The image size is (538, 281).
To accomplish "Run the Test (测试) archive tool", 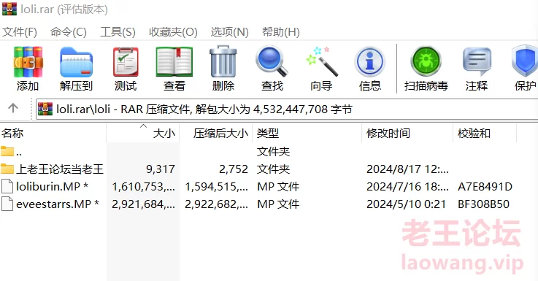I will point(126,63).
